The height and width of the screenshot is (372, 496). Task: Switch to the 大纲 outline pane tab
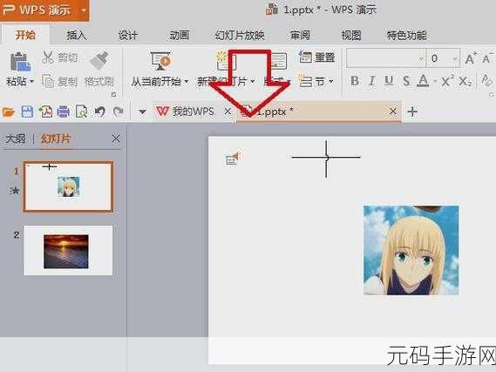[x=15, y=139]
